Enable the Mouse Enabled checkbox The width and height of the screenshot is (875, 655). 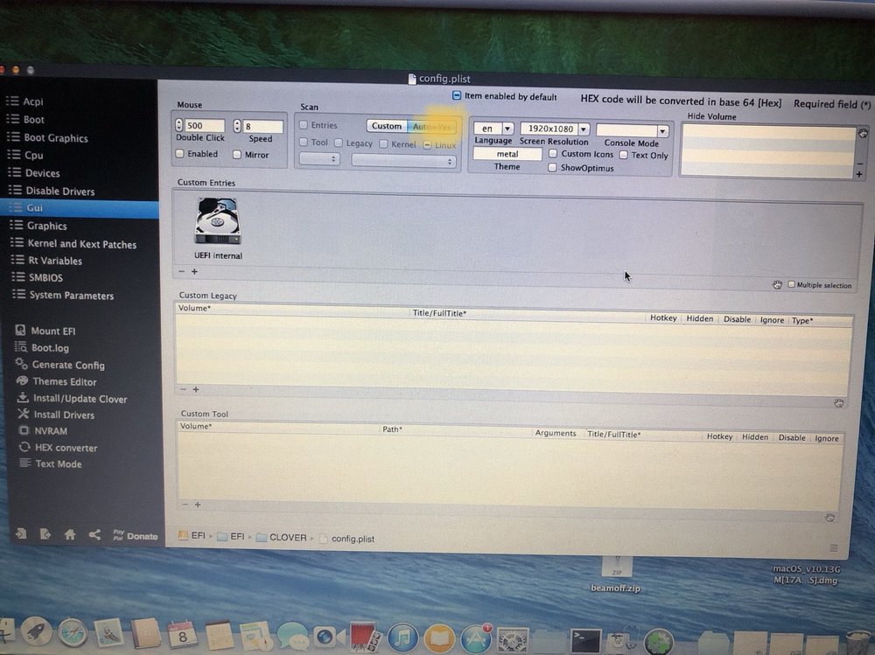pyautogui.click(x=180, y=154)
